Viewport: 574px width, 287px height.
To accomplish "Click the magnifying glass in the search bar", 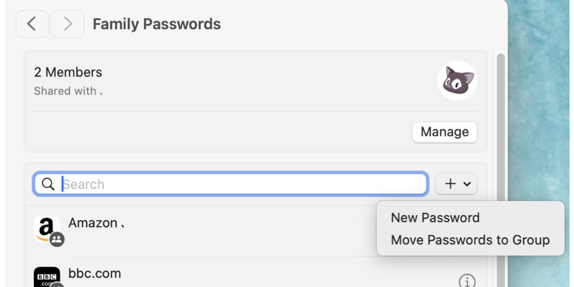I will click(48, 184).
